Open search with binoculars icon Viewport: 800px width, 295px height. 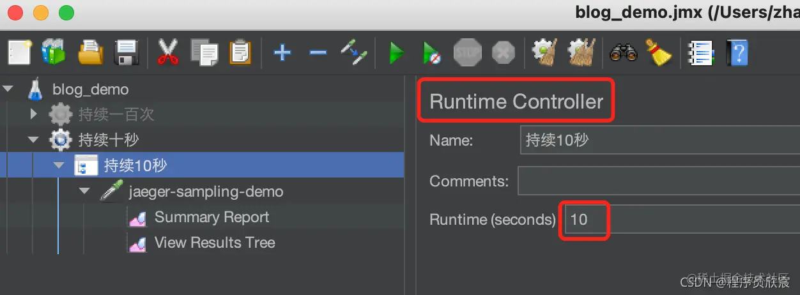point(623,52)
